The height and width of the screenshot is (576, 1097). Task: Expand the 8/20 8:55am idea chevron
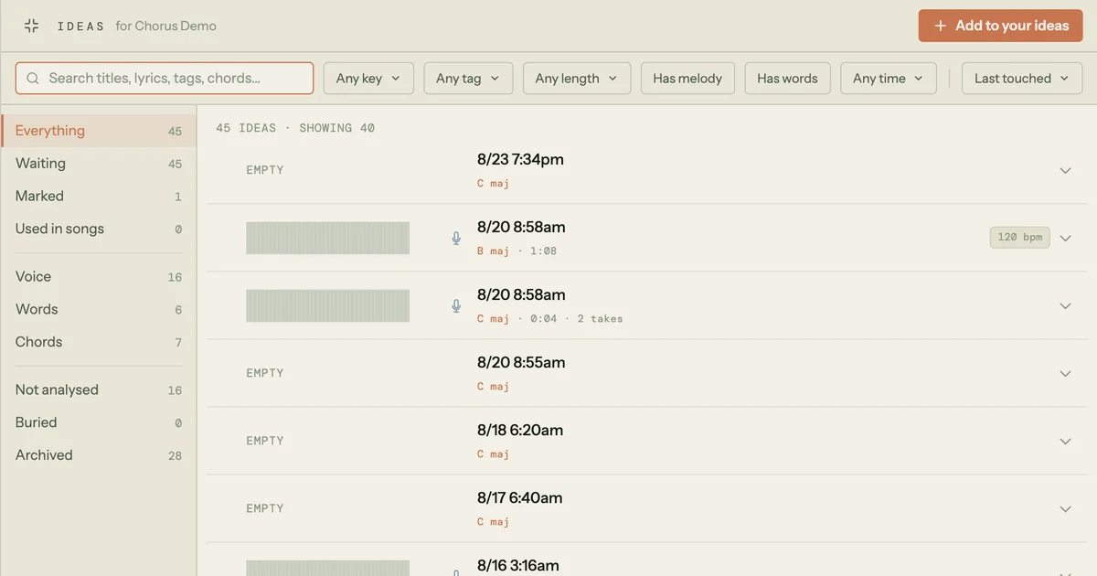point(1065,373)
